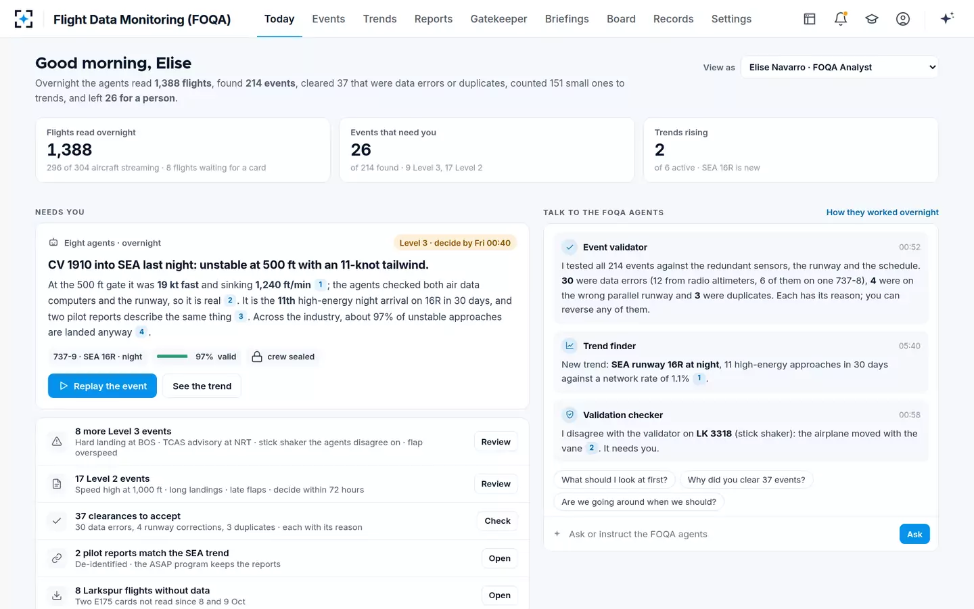Image resolution: width=974 pixels, height=609 pixels.
Task: Open citation 4 after 'are landed anyway'
Action: click(141, 332)
